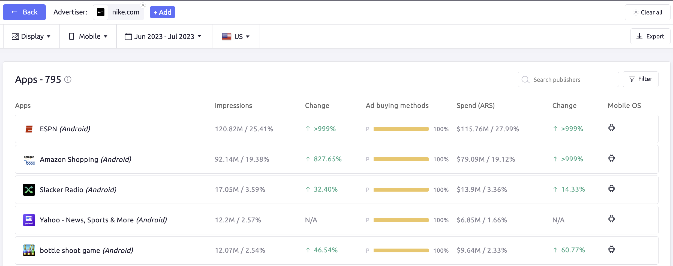Add another advertiser with + Add
Viewport: 673px width, 266px height.
tap(162, 12)
